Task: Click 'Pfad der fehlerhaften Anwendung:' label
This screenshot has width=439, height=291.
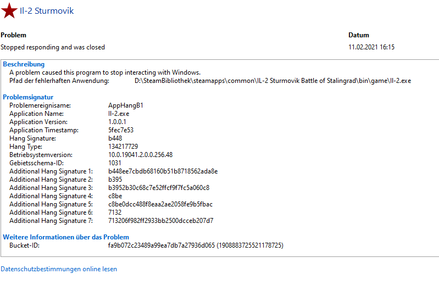Action: click(x=59, y=81)
